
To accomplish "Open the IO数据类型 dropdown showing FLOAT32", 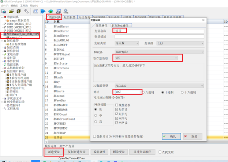I will pos(159,86).
